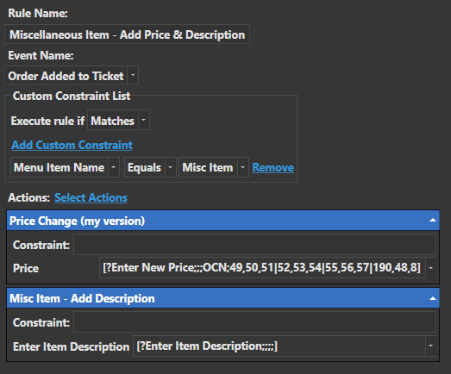The height and width of the screenshot is (374, 451).
Task: Click the Rule Name text field
Action: point(127,34)
